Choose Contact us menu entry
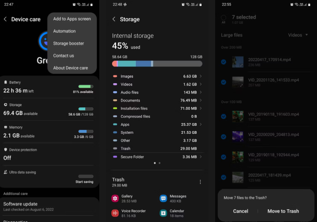 pos(72,55)
